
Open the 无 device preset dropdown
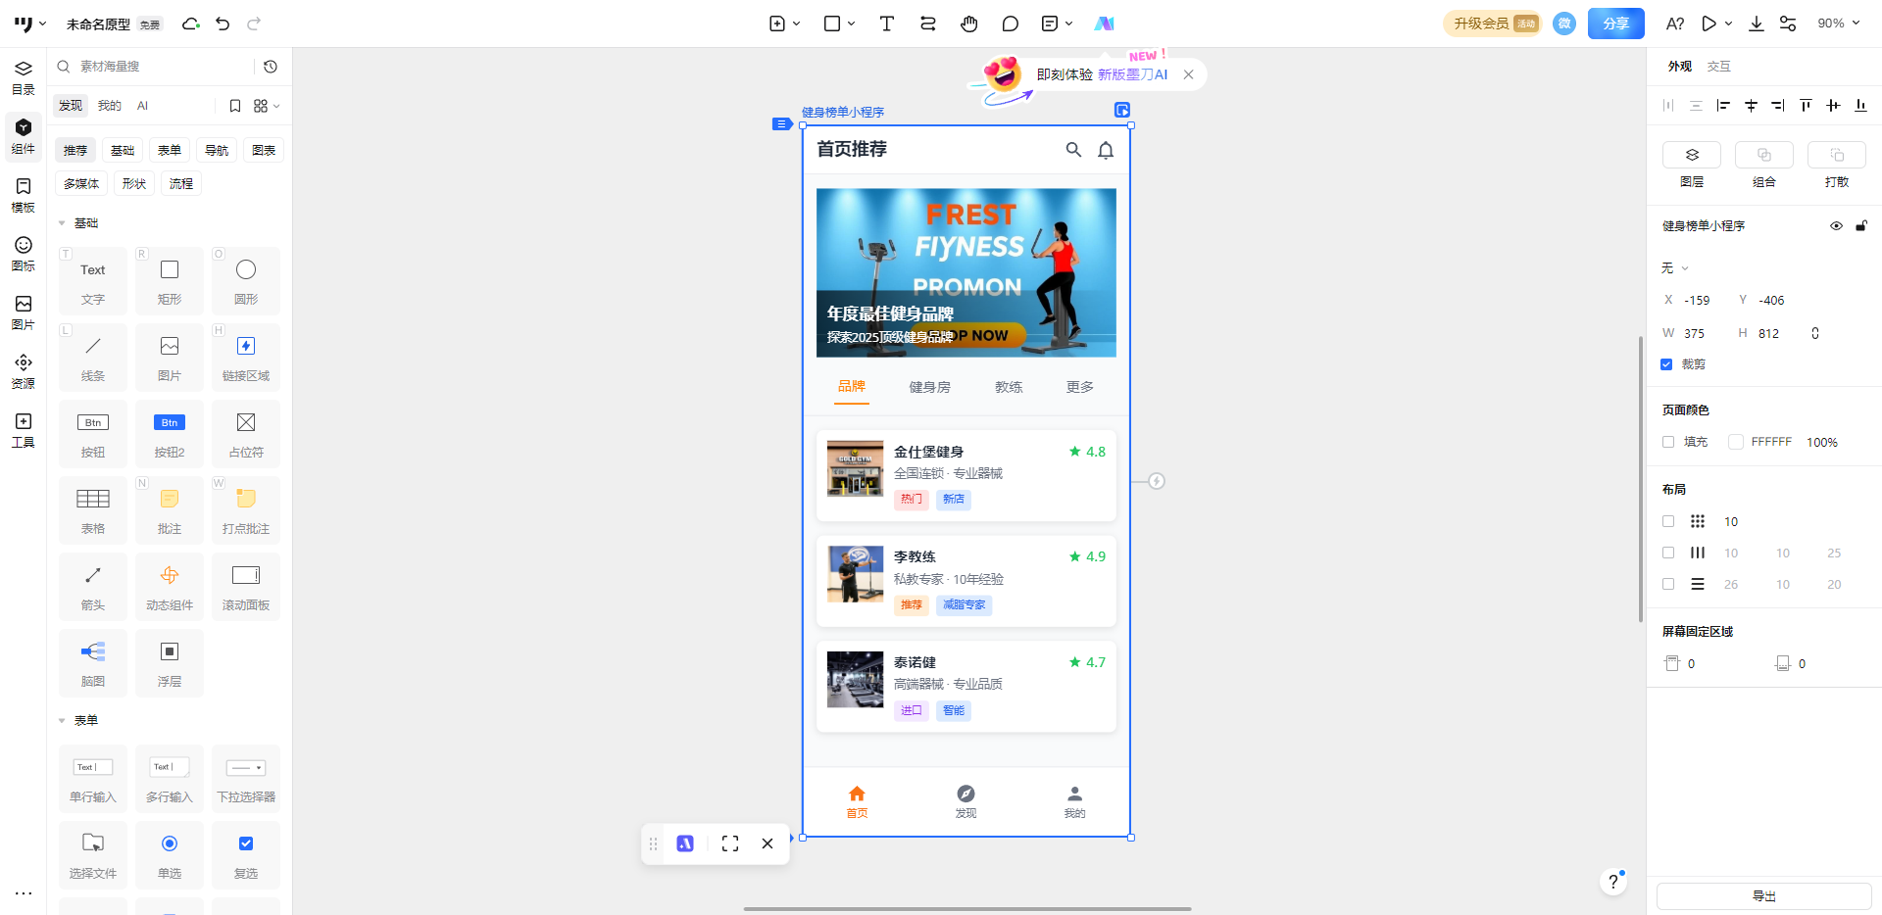click(1674, 267)
